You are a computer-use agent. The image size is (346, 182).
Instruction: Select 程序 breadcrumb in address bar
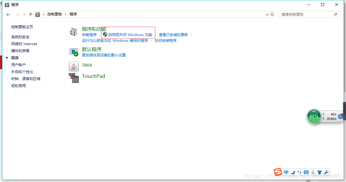[x=73, y=14]
